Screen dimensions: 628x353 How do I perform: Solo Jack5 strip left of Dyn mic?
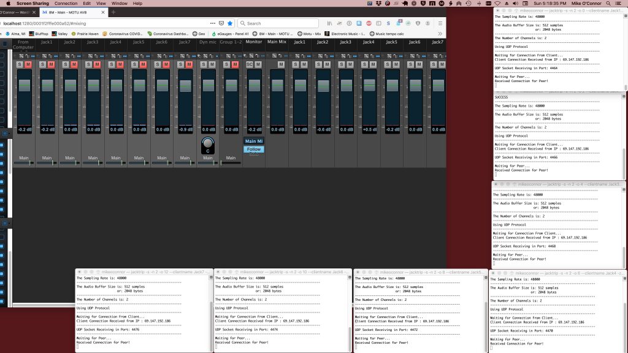(134, 64)
